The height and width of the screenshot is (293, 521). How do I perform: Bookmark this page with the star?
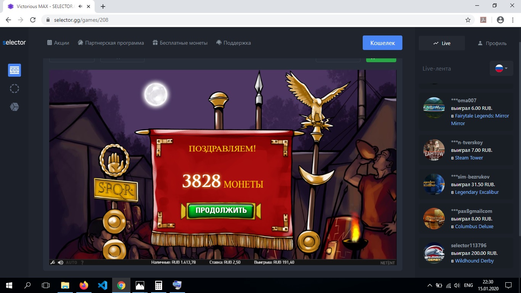coord(468,20)
